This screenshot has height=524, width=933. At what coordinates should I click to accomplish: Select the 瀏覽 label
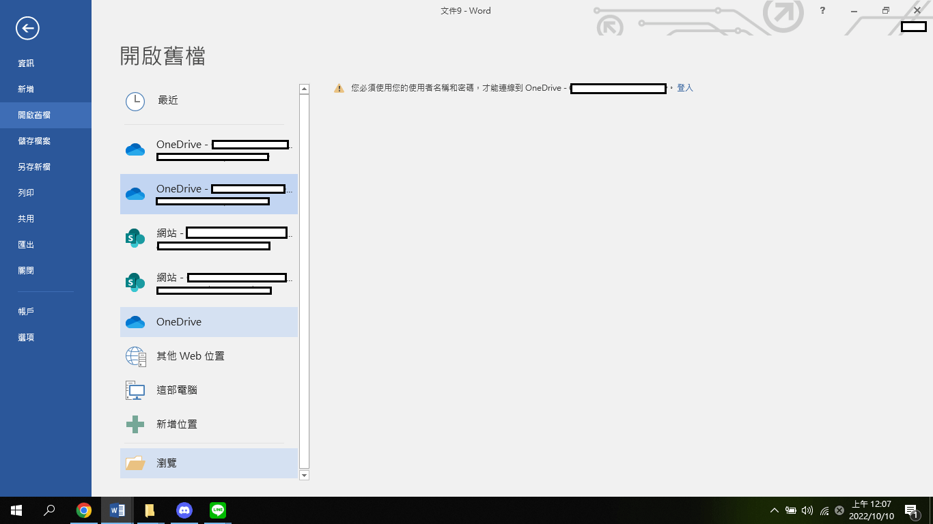167,463
